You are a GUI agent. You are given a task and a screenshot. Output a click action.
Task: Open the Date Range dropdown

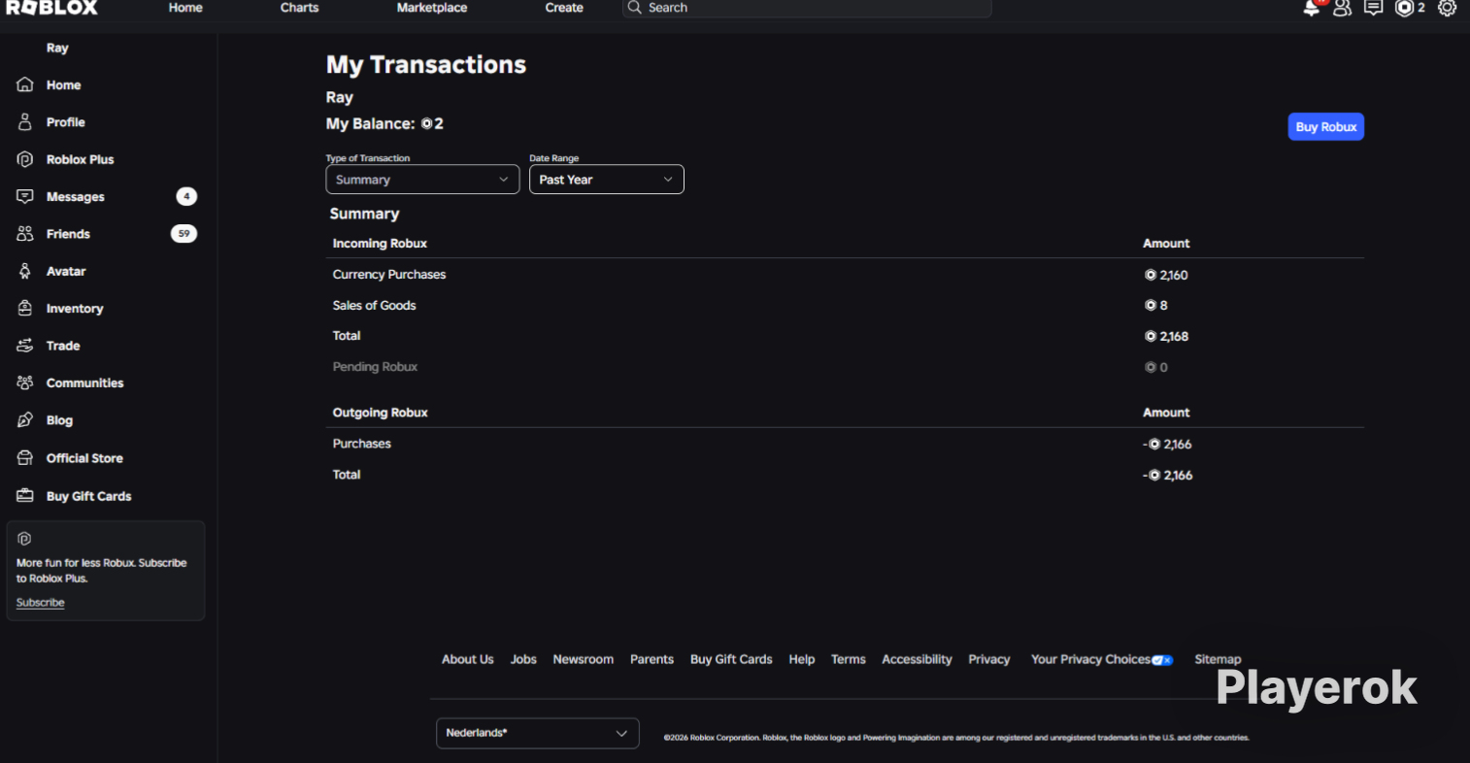coord(607,180)
